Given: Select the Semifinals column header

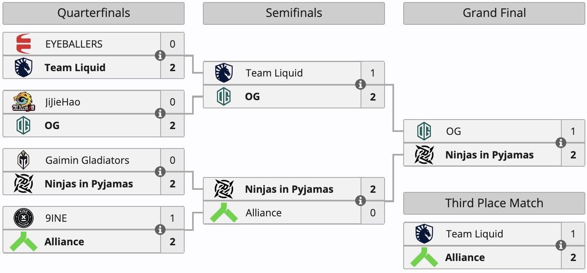Looking at the screenshot, I should point(294,13).
